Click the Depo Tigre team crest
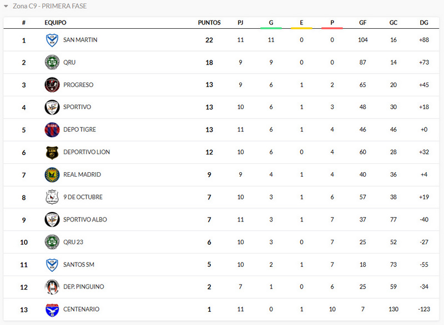Viewport: 444px width, 325px height. pyautogui.click(x=52, y=130)
